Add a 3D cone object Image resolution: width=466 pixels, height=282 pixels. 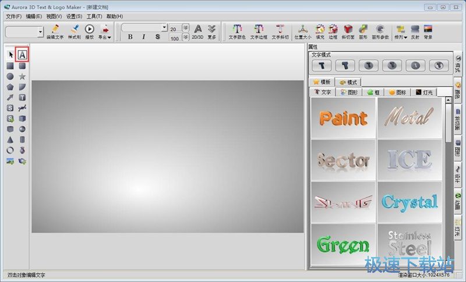(10, 140)
